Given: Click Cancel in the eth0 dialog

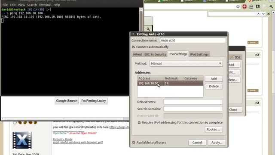Looking at the screenshot, I should coord(197,143).
